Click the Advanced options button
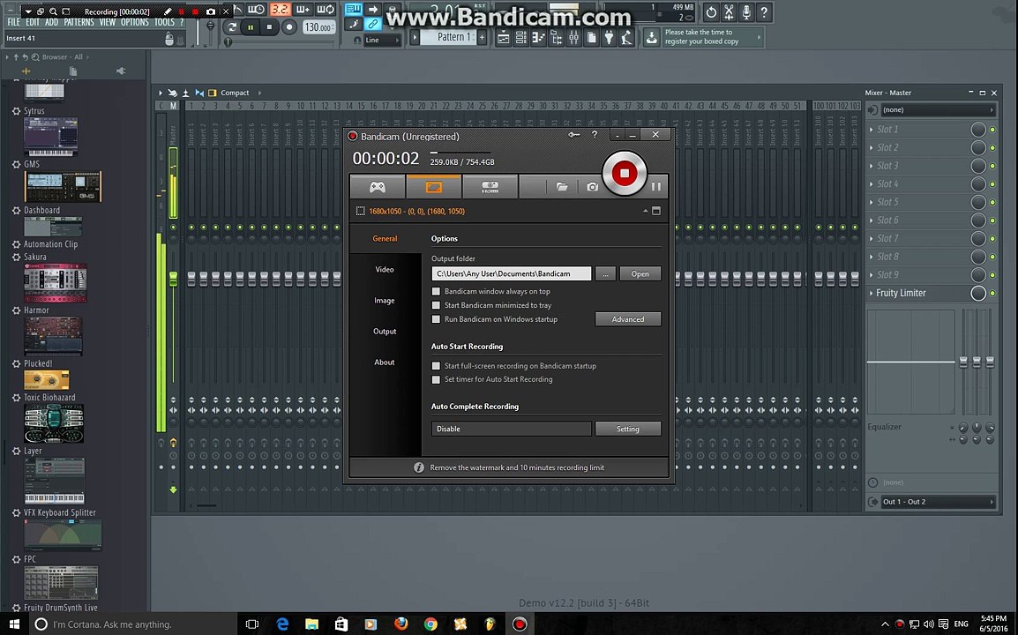Viewport: 1018px width, 635px height. coord(628,318)
